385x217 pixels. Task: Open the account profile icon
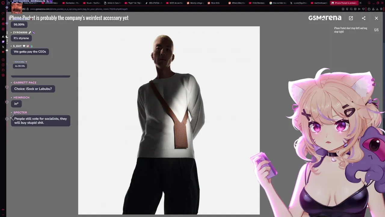[373, 9]
